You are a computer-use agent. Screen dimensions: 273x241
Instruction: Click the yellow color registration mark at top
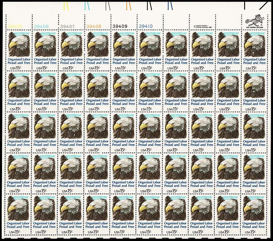pyautogui.click(x=66, y=6)
